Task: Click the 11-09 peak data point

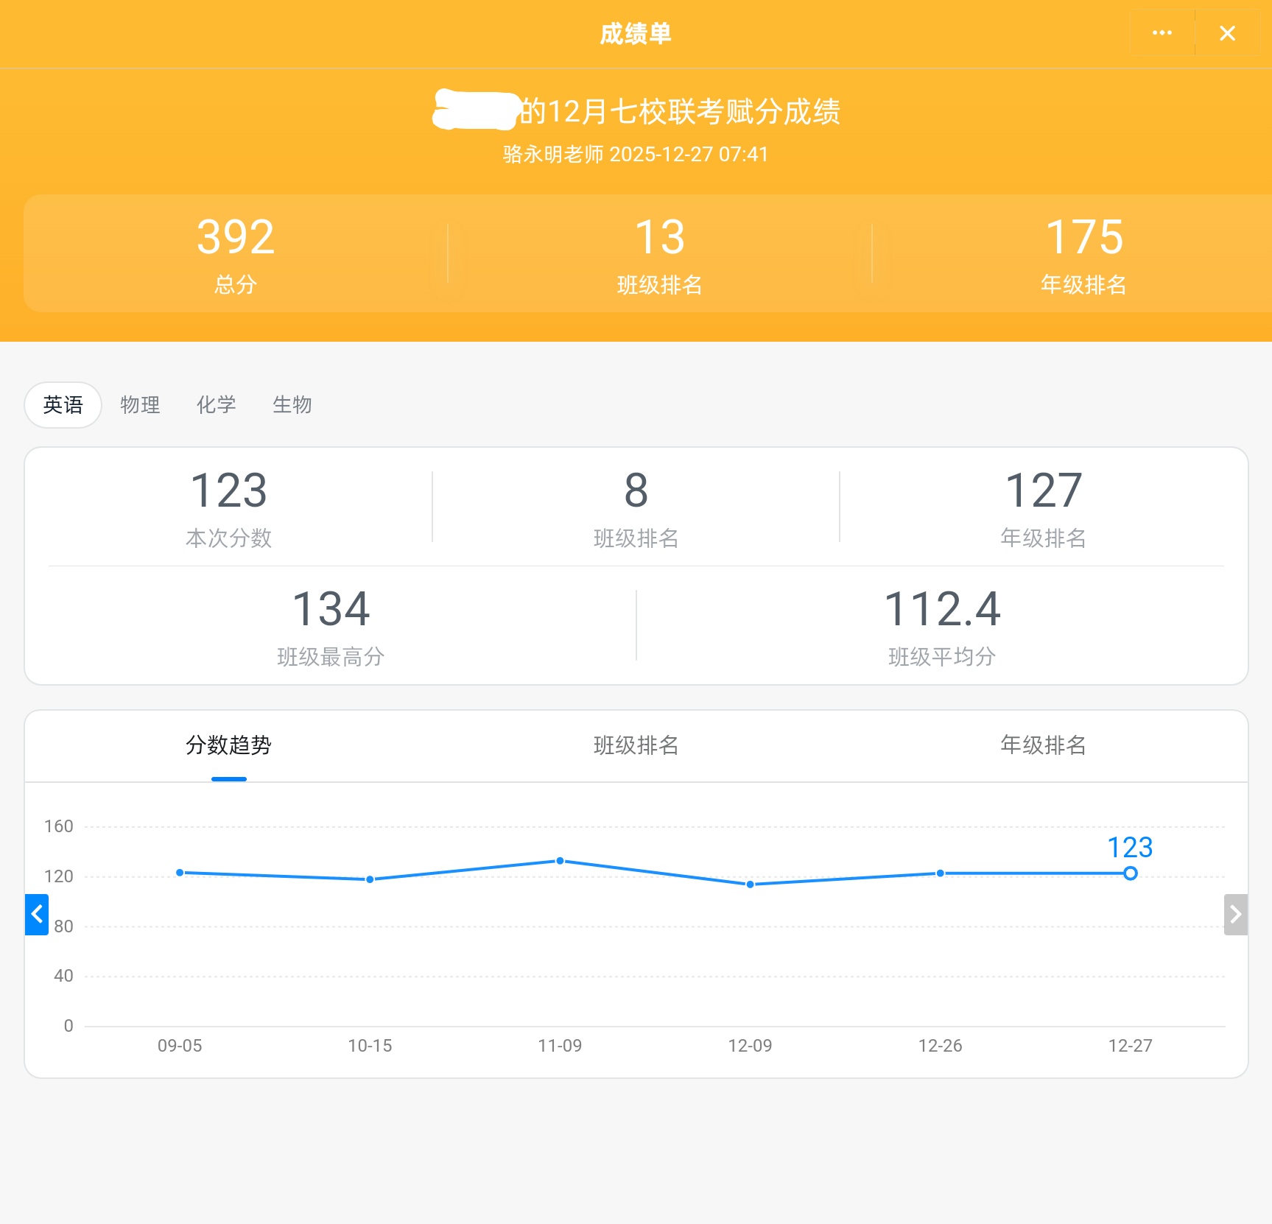Action: [x=560, y=861]
